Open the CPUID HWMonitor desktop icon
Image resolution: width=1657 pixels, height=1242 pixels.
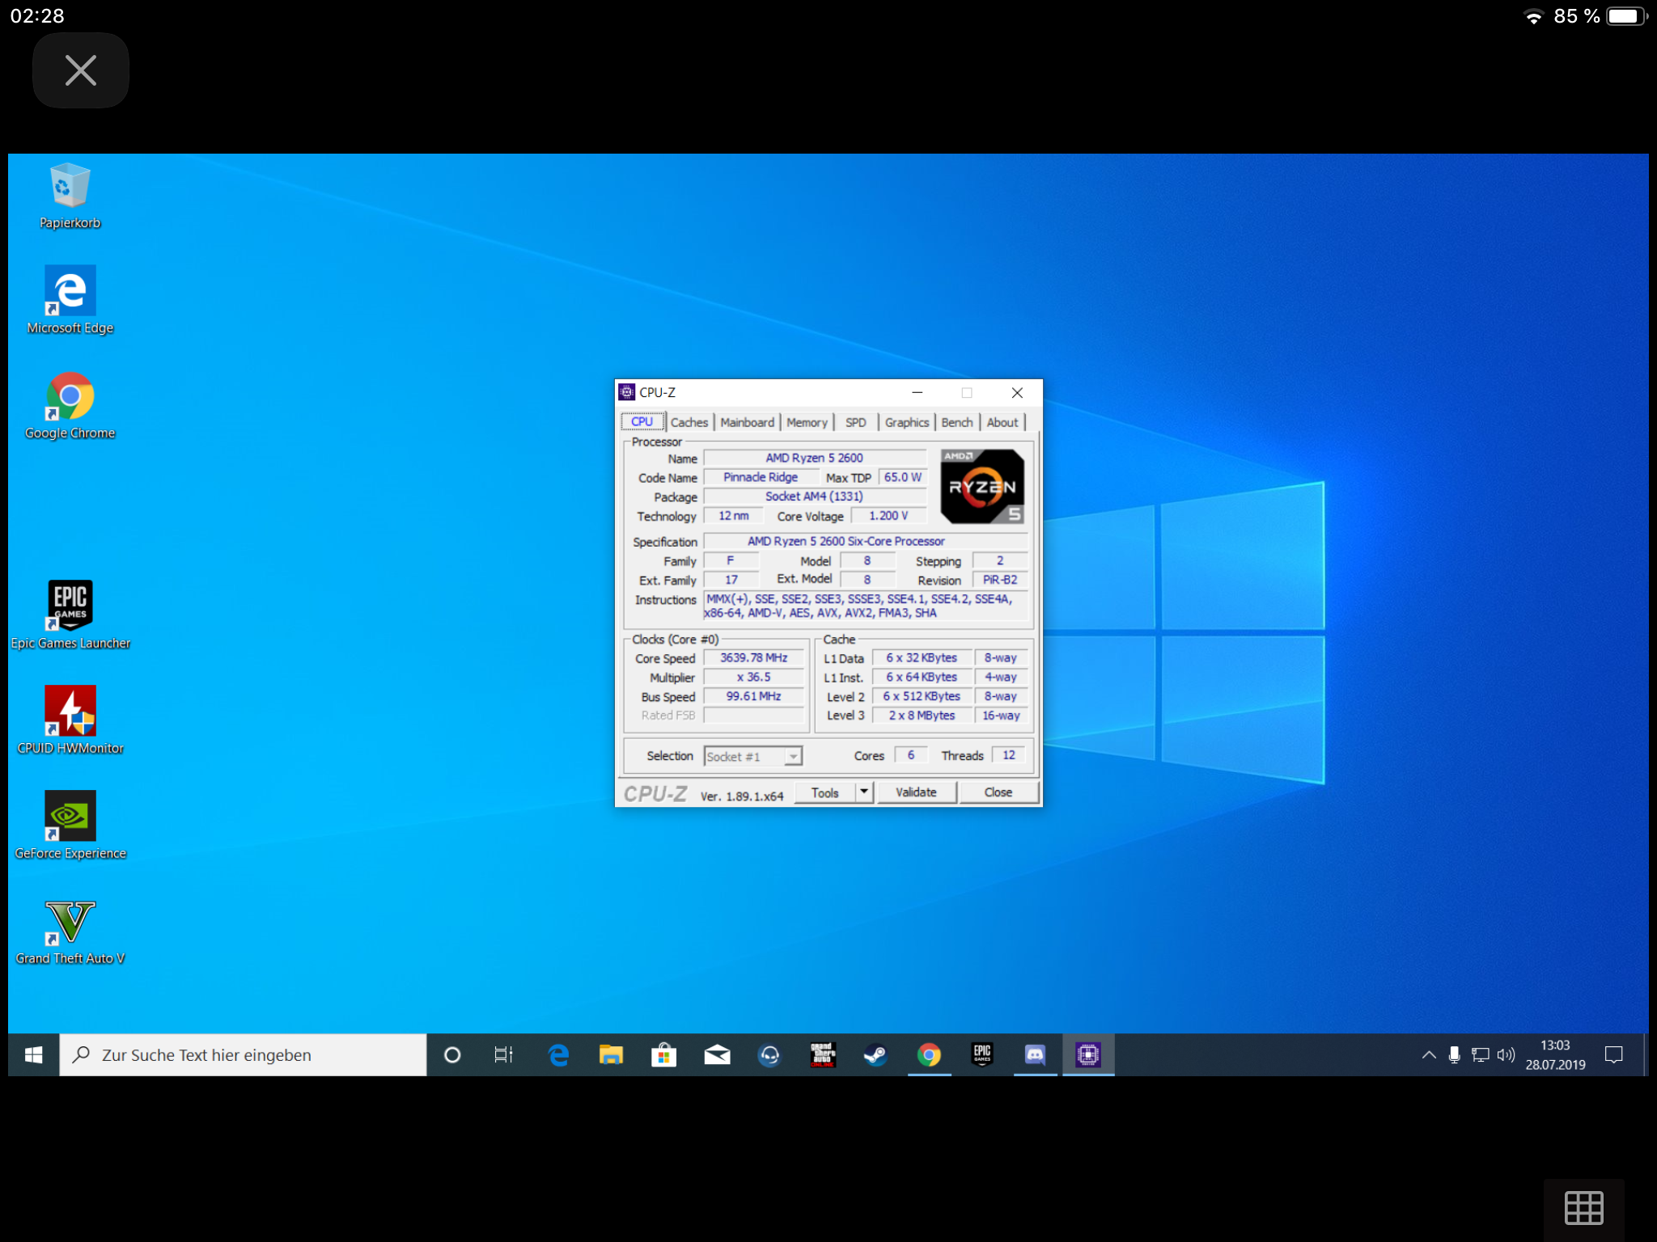coord(70,710)
